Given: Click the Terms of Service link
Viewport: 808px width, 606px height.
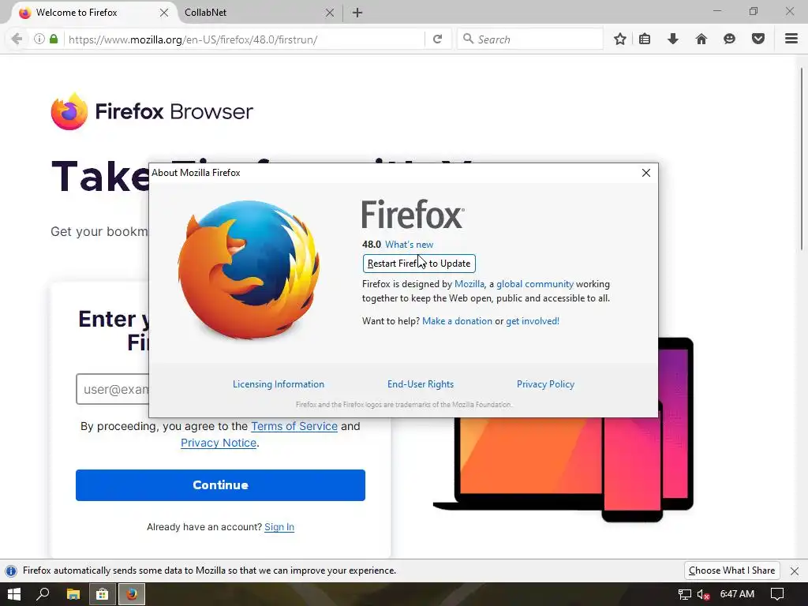Looking at the screenshot, I should (x=294, y=426).
